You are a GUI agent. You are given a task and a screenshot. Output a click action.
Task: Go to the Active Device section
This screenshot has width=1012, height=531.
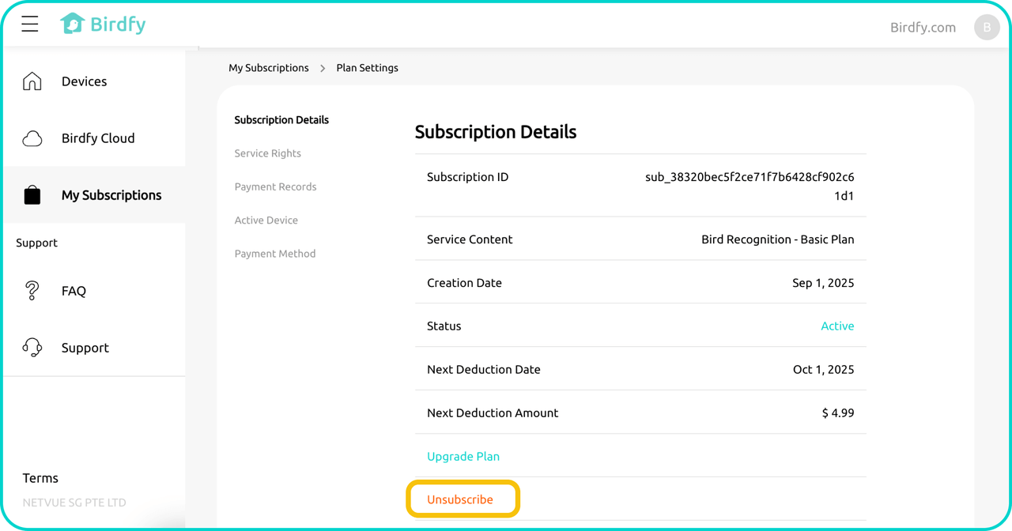pos(266,220)
